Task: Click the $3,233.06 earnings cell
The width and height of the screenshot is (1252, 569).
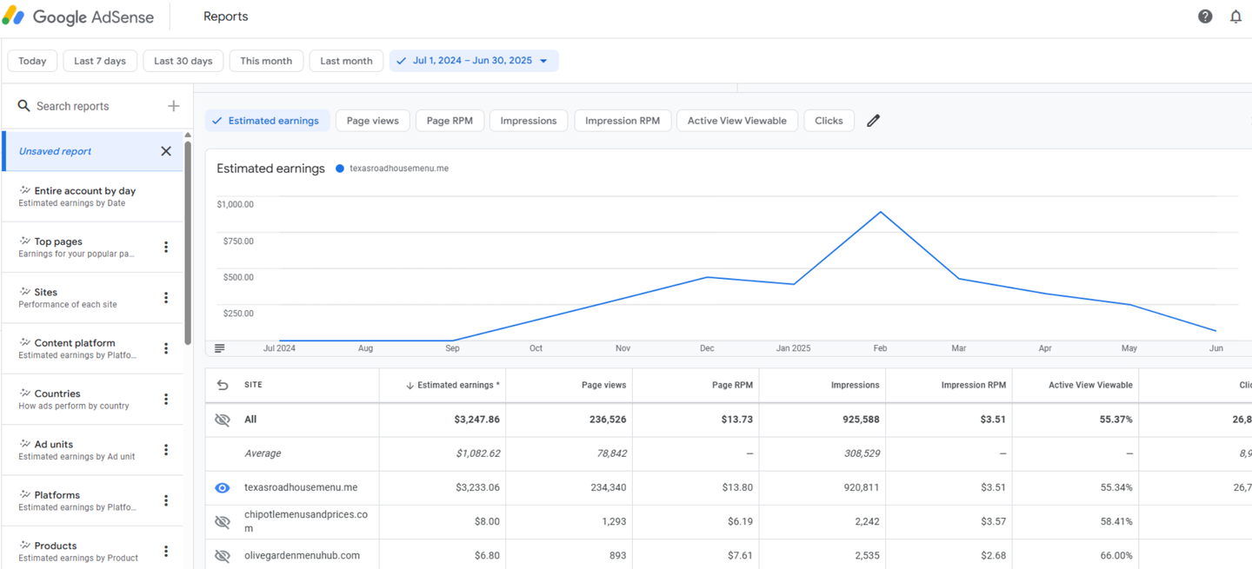Action: coord(477,488)
